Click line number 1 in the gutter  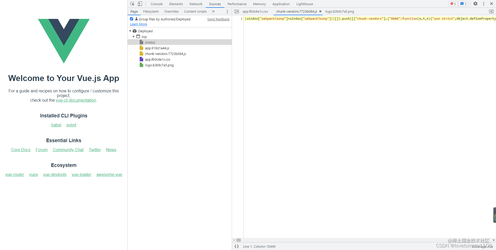click(x=241, y=19)
